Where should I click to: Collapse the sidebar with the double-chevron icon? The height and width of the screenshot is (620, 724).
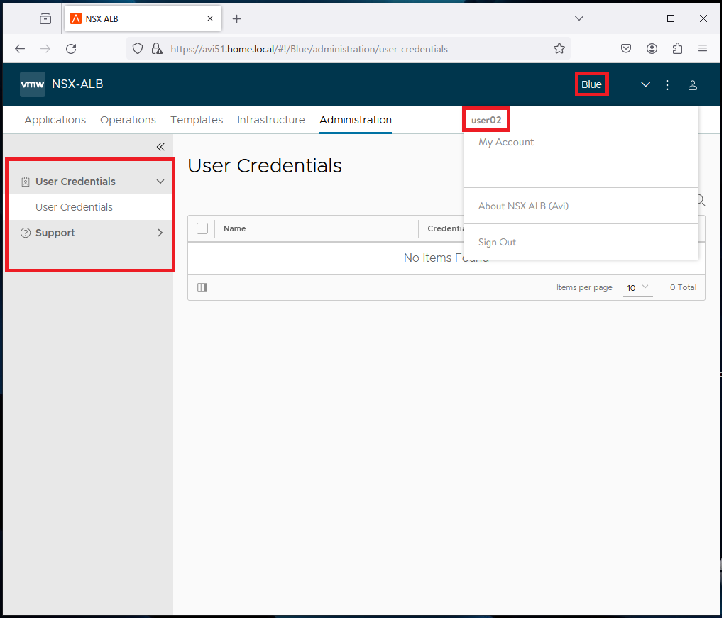160,147
